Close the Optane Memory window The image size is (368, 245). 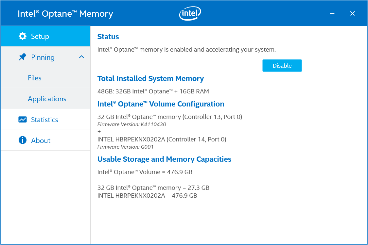coord(352,13)
